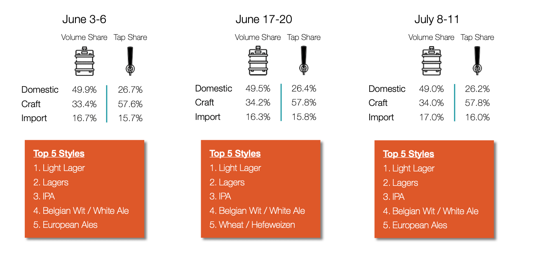Click the June 17-20 Craft volume share 34.2%

[x=258, y=103]
